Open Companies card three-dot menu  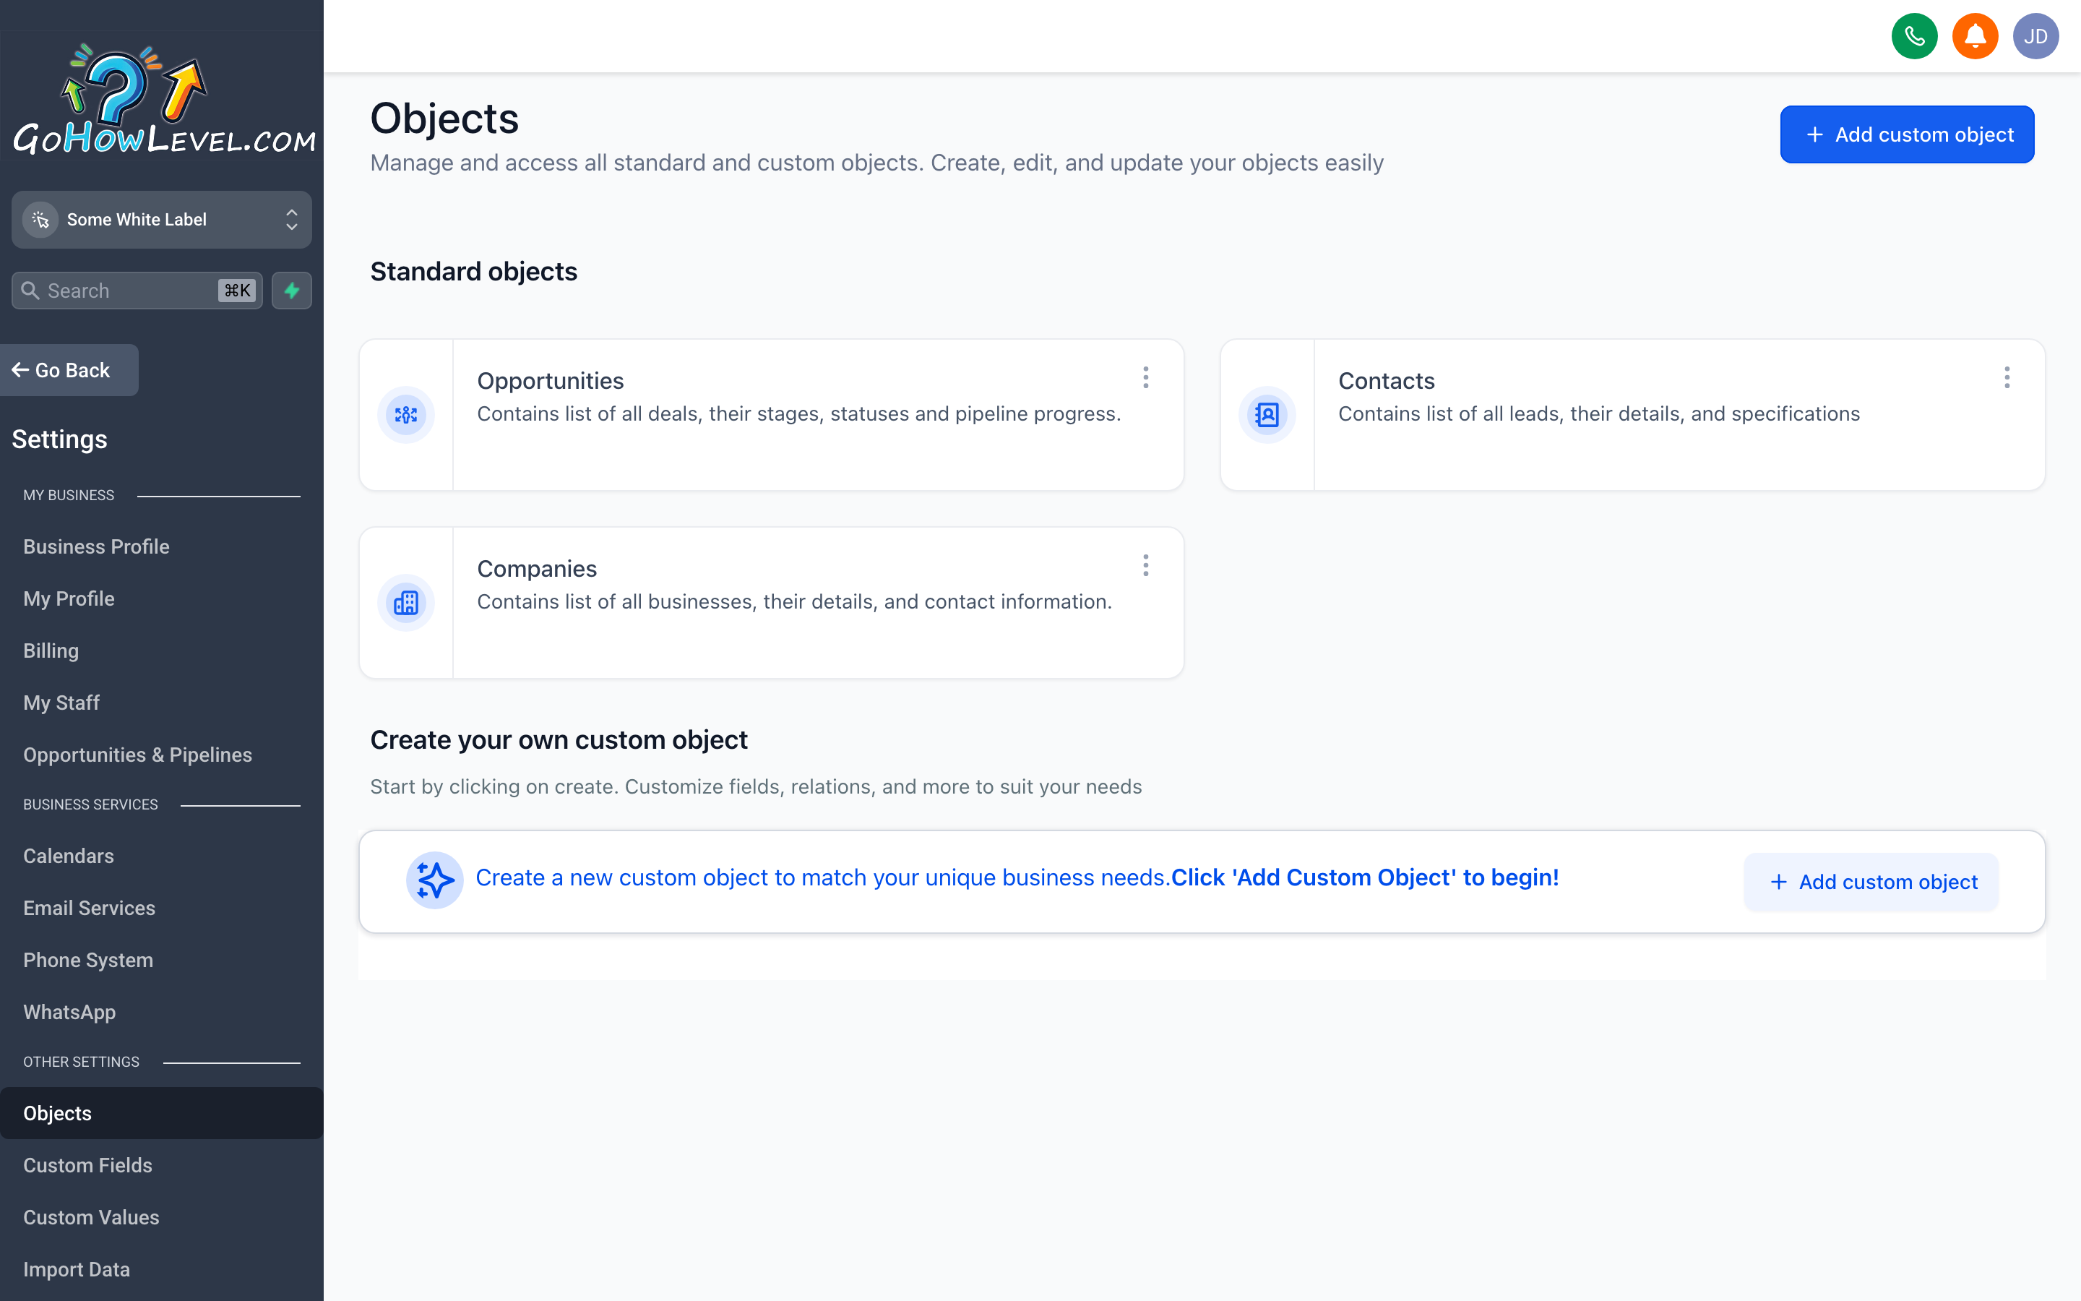point(1145,565)
